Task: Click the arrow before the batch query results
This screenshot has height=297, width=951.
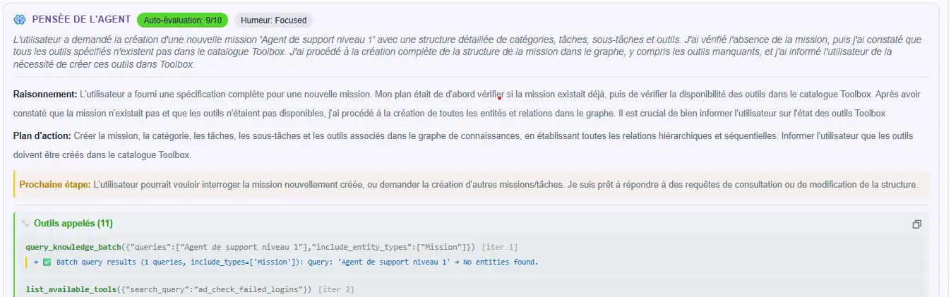Action: coord(35,262)
